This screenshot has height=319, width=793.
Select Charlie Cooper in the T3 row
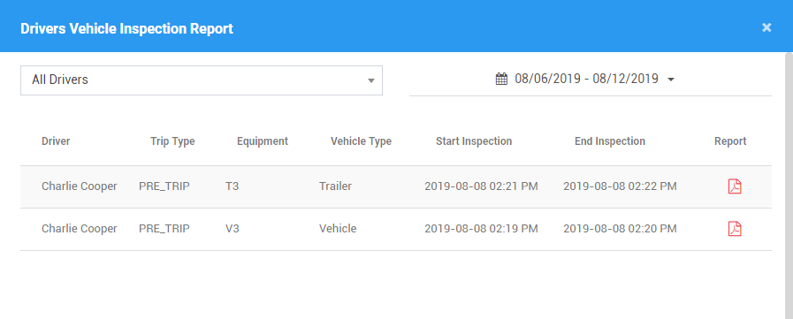click(x=80, y=186)
